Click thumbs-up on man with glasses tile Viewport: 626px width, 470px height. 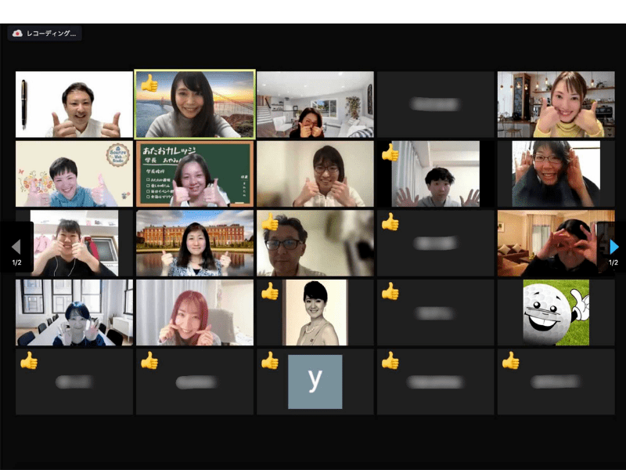coord(270,222)
